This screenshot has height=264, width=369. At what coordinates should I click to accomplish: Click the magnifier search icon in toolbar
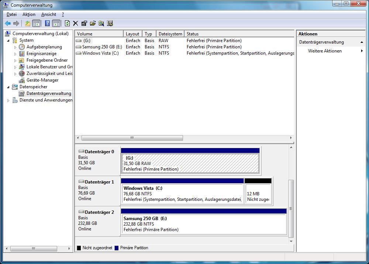pyautogui.click(x=101, y=23)
